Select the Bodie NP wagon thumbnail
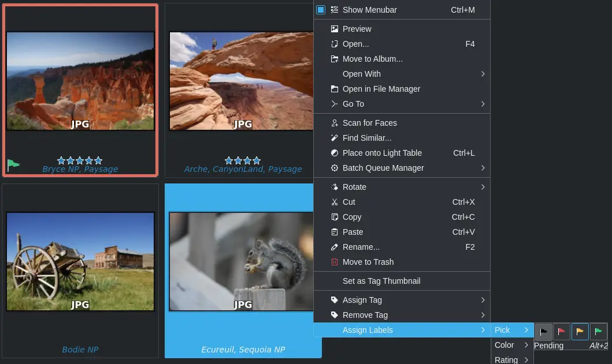Image resolution: width=612 pixels, height=364 pixels. pos(80,261)
